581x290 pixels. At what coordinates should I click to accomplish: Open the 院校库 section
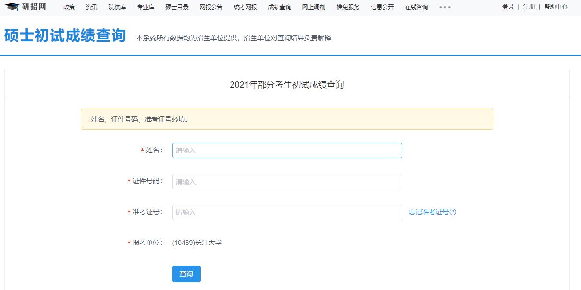click(x=116, y=7)
